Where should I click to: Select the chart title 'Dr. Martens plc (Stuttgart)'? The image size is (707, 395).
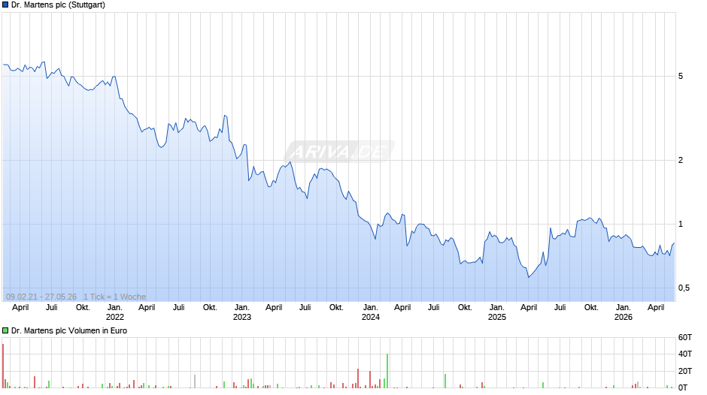tap(58, 5)
